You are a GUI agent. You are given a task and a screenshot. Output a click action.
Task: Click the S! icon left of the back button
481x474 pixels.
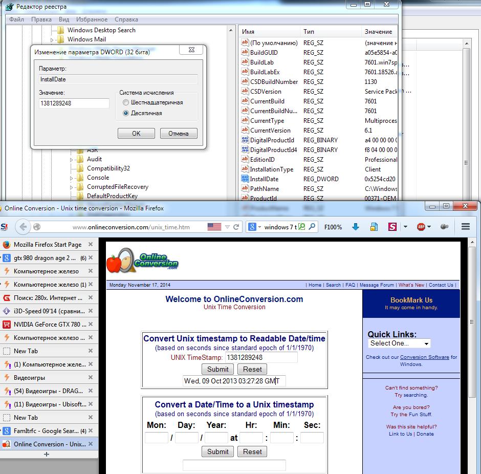[x=4, y=227]
